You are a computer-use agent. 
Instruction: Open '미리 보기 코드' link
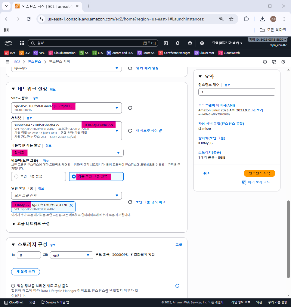click(x=256, y=182)
